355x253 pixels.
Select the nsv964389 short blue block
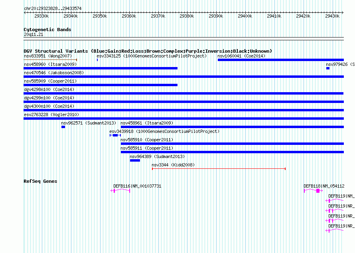click(135, 160)
